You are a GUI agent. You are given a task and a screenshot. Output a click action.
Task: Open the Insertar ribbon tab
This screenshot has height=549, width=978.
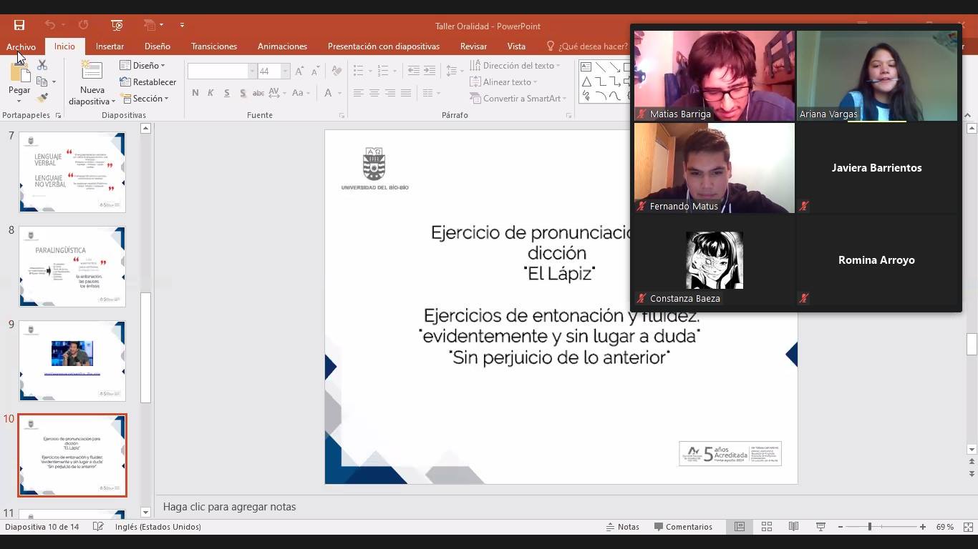(x=110, y=46)
